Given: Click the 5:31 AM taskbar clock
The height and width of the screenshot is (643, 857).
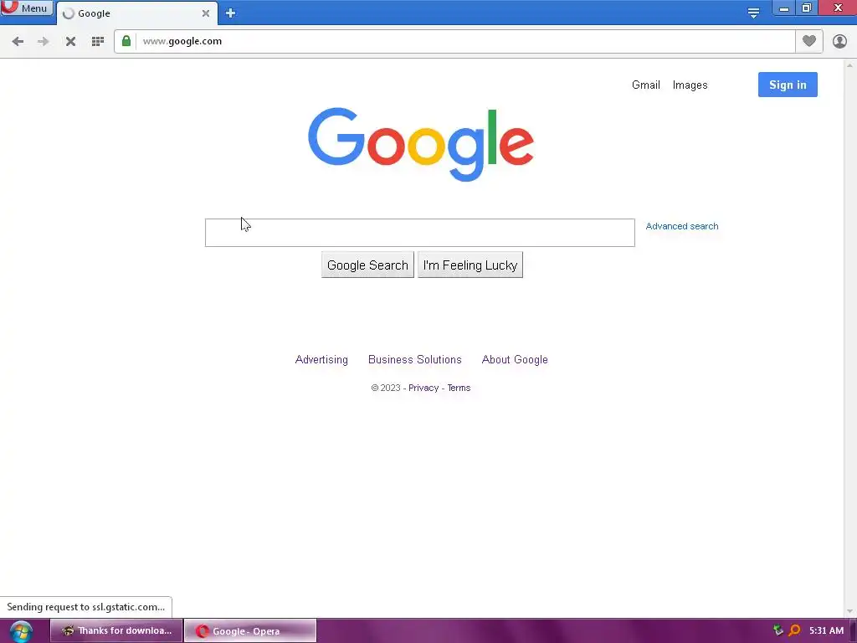Looking at the screenshot, I should pyautogui.click(x=826, y=631).
